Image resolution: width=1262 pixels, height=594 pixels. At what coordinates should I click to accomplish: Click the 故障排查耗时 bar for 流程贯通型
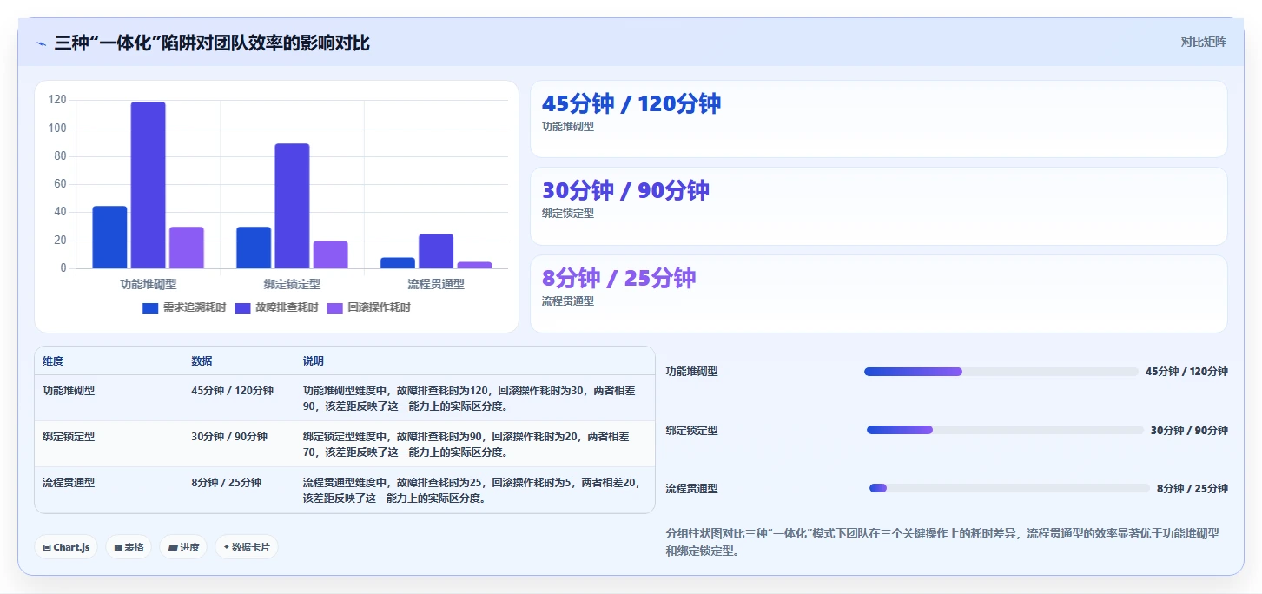tap(436, 251)
